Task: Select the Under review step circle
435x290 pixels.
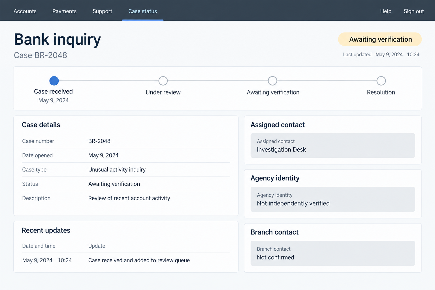Action: tap(163, 81)
